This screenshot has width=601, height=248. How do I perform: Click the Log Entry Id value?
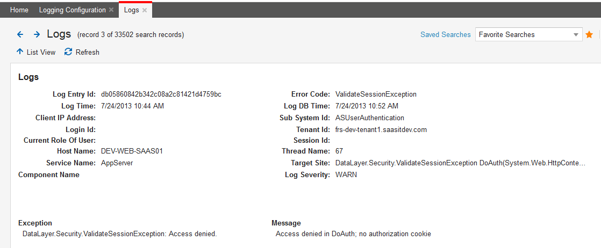(161, 94)
